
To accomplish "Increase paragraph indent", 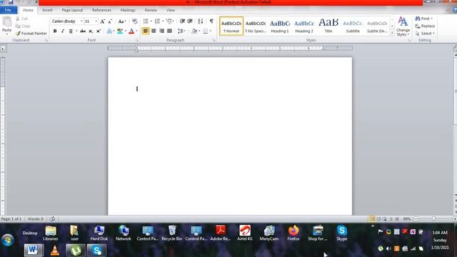I will coord(190,21).
